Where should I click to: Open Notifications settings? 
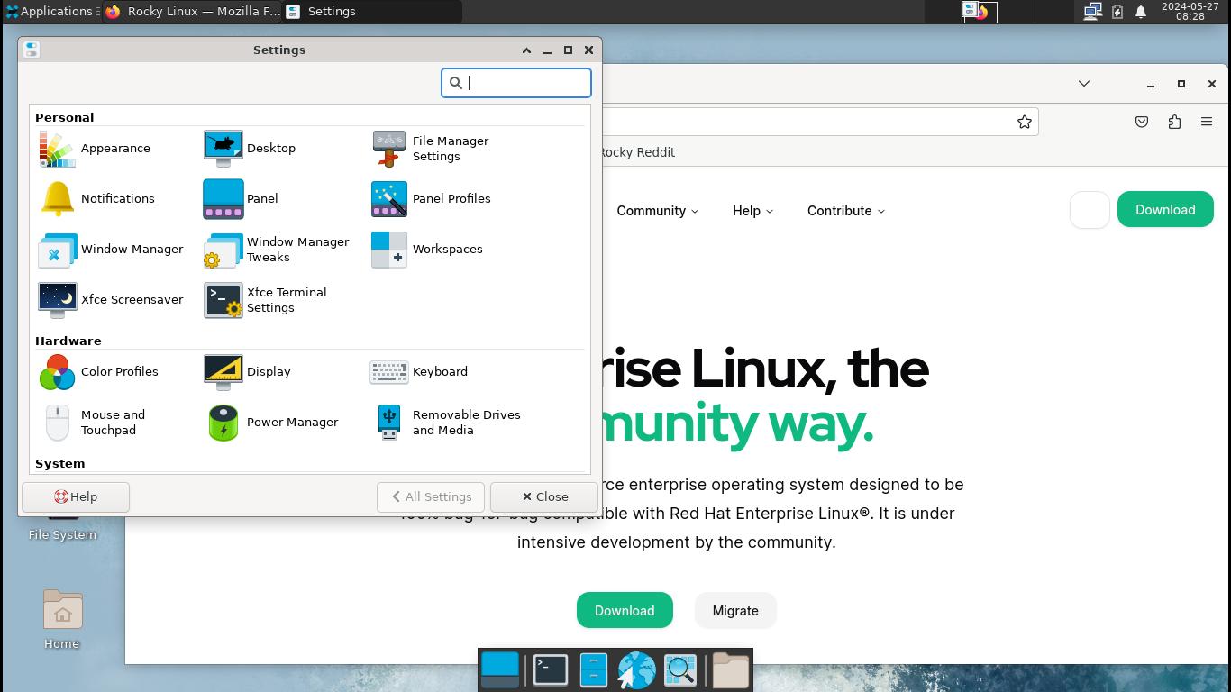pos(97,199)
